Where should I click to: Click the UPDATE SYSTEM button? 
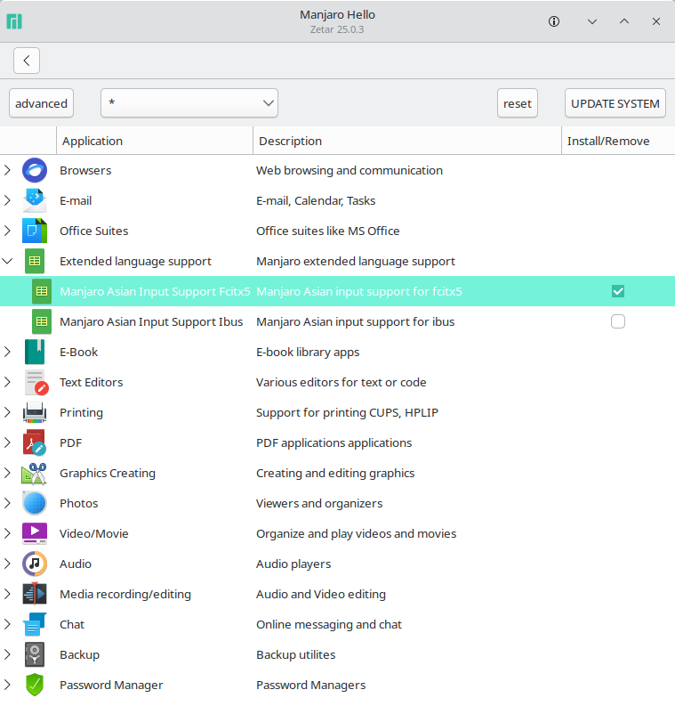[x=615, y=103]
